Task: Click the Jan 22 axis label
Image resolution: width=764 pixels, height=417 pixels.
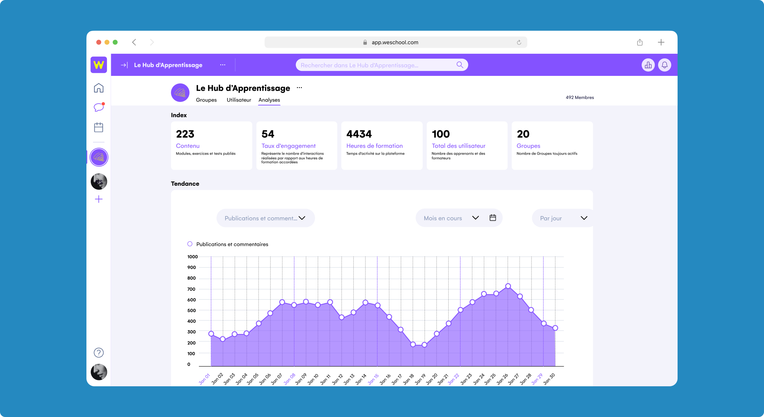Action: point(454,379)
